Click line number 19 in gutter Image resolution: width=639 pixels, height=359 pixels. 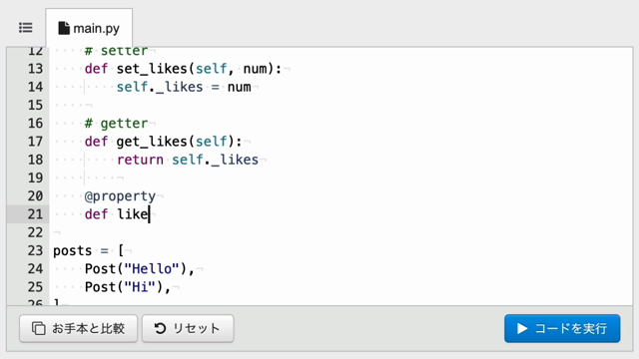point(35,178)
